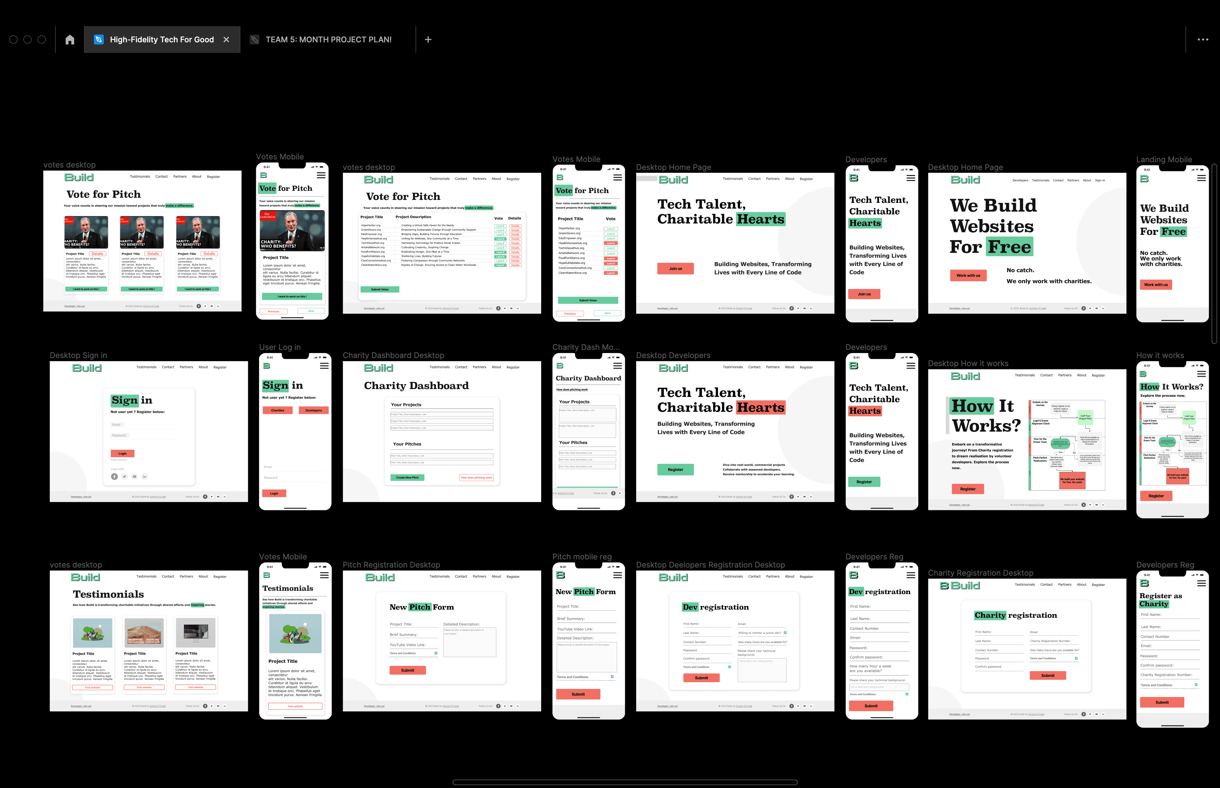The image size is (1220, 788).
Task: Click LinkedIn icon in Desktop Sign in form
Action: (144, 477)
